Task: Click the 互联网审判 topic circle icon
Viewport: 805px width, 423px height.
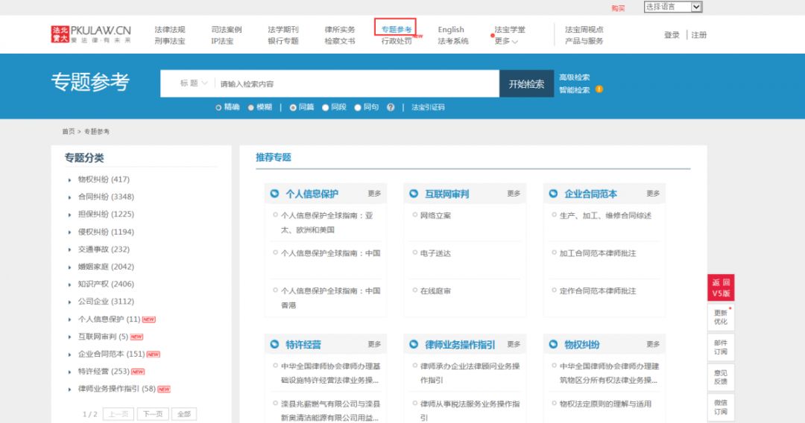Action: (414, 194)
